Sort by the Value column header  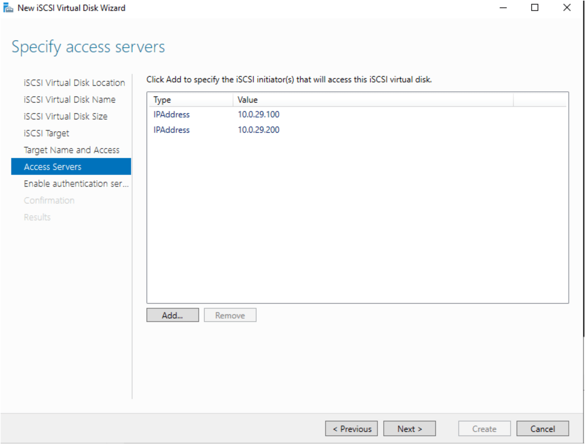pyautogui.click(x=373, y=100)
